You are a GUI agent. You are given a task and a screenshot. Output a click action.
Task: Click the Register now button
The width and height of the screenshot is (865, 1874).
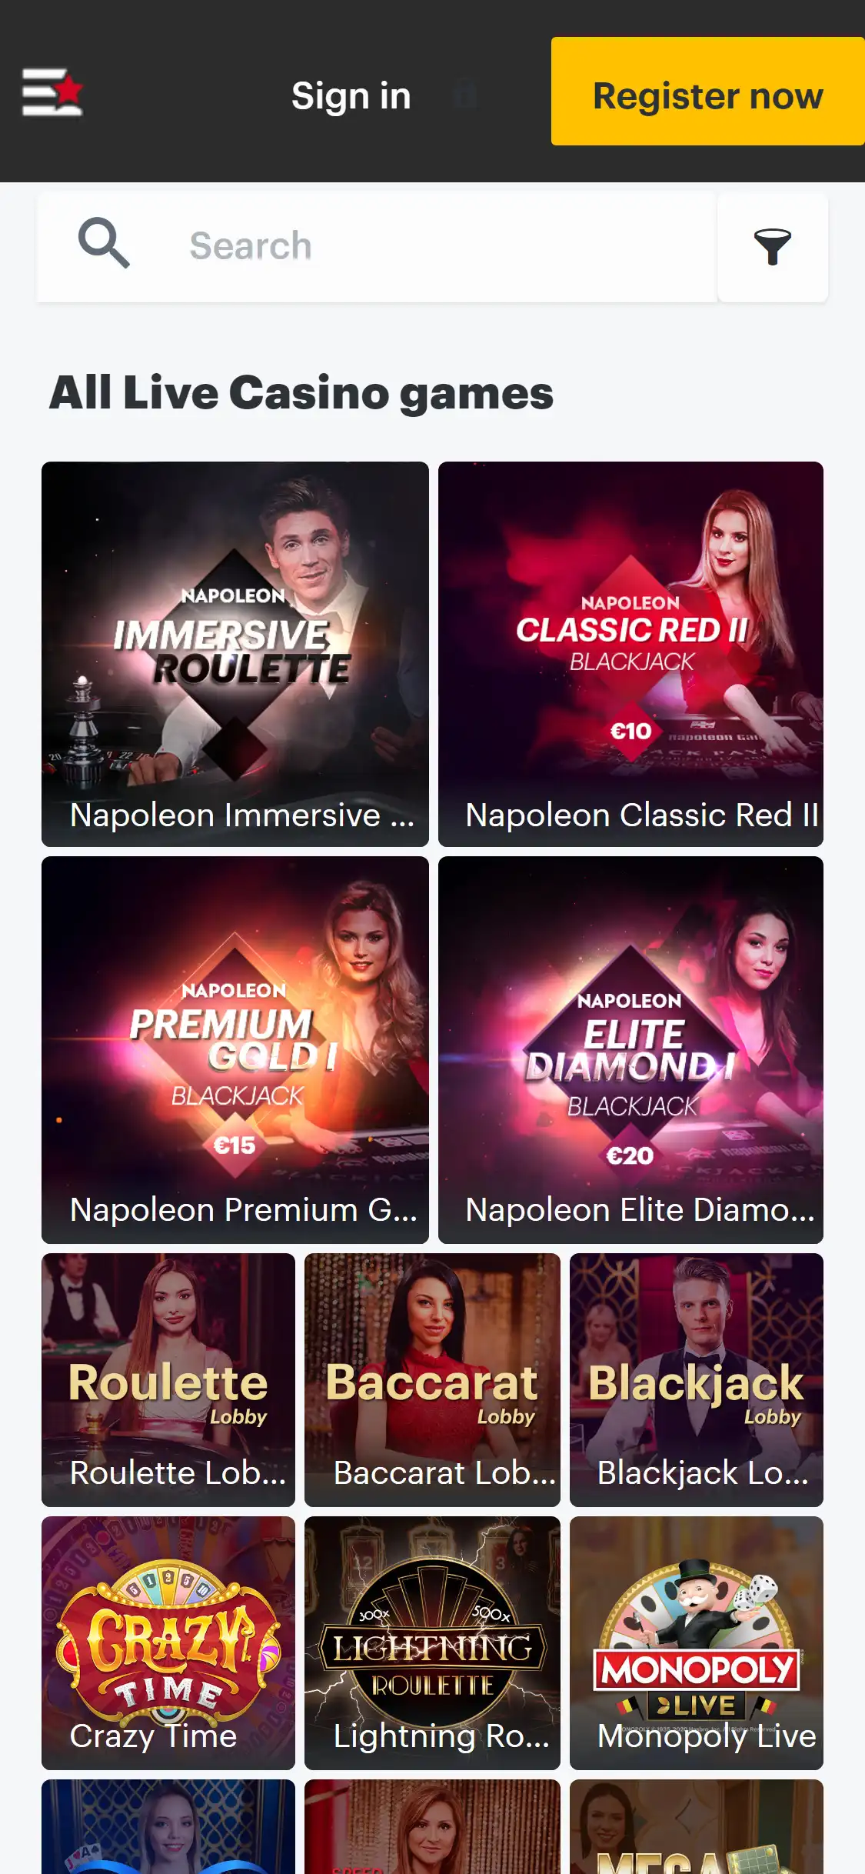tap(708, 92)
